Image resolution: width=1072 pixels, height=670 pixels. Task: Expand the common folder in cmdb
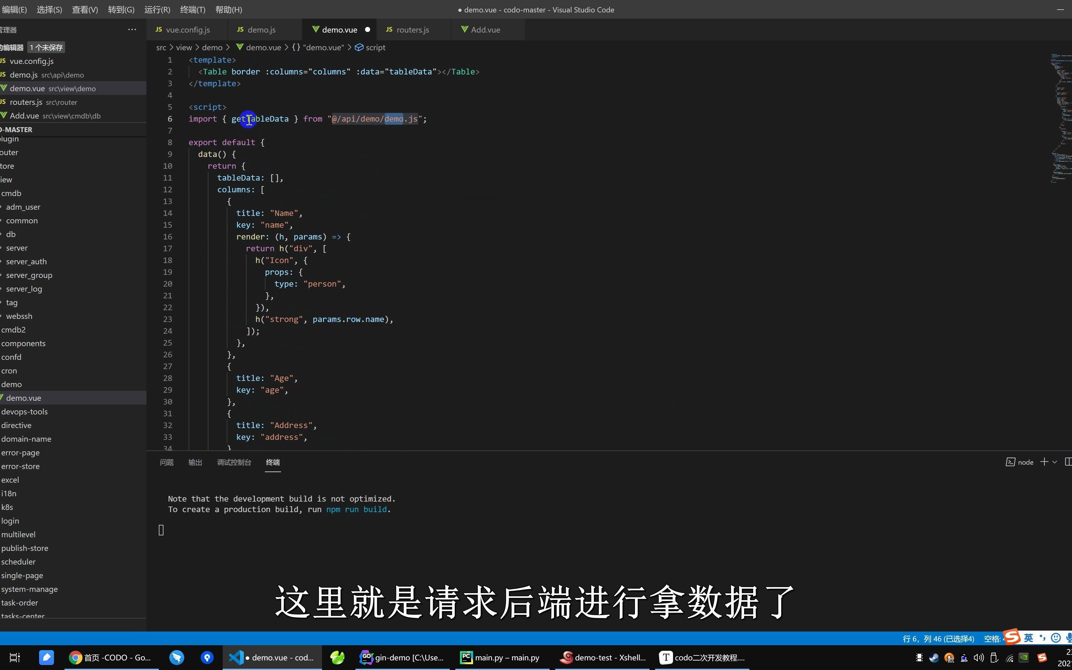point(22,221)
